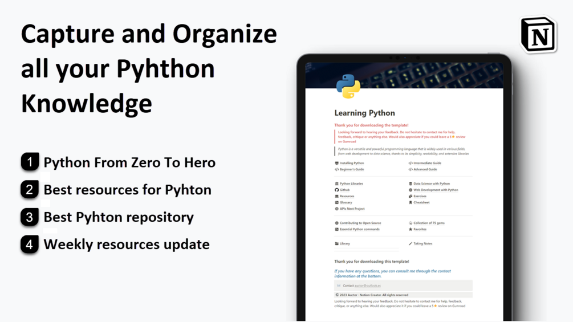The width and height of the screenshot is (573, 322).
Task: Click the folder icon beside Library
Action: point(336,243)
